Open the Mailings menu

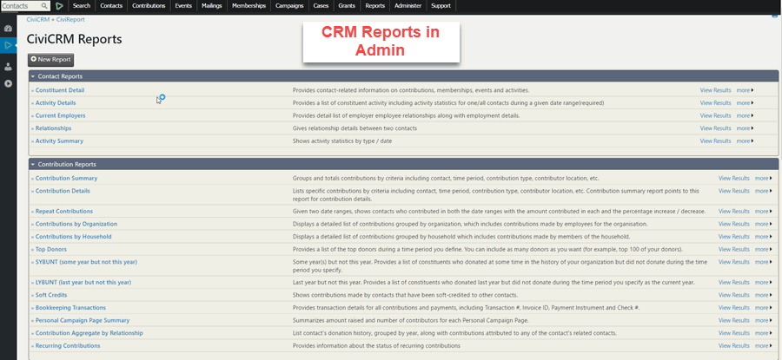pos(212,6)
